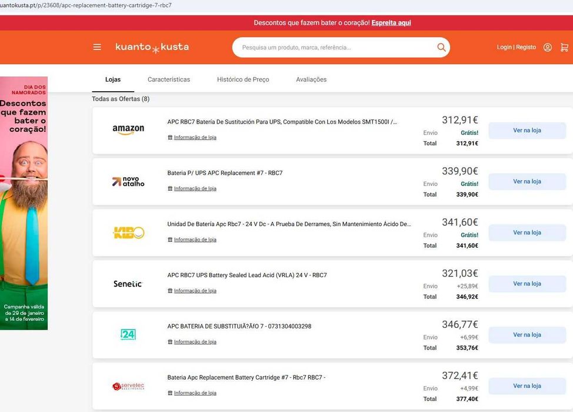
Task: Click the Servelec store logo
Action: pyautogui.click(x=128, y=386)
